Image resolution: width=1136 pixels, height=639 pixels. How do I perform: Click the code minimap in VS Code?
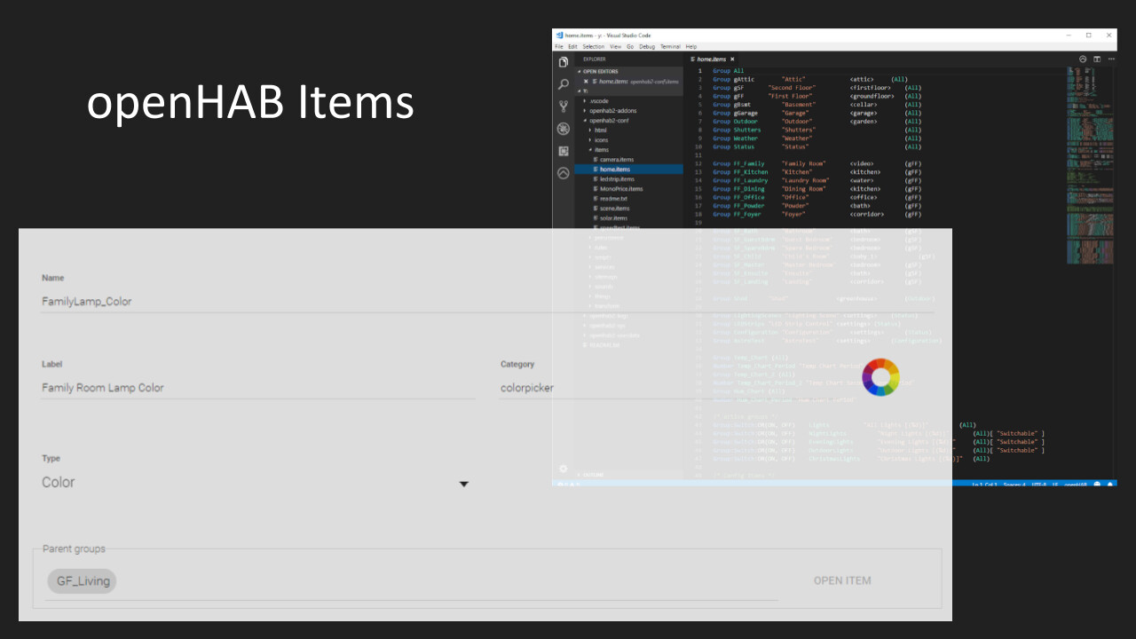1090,164
